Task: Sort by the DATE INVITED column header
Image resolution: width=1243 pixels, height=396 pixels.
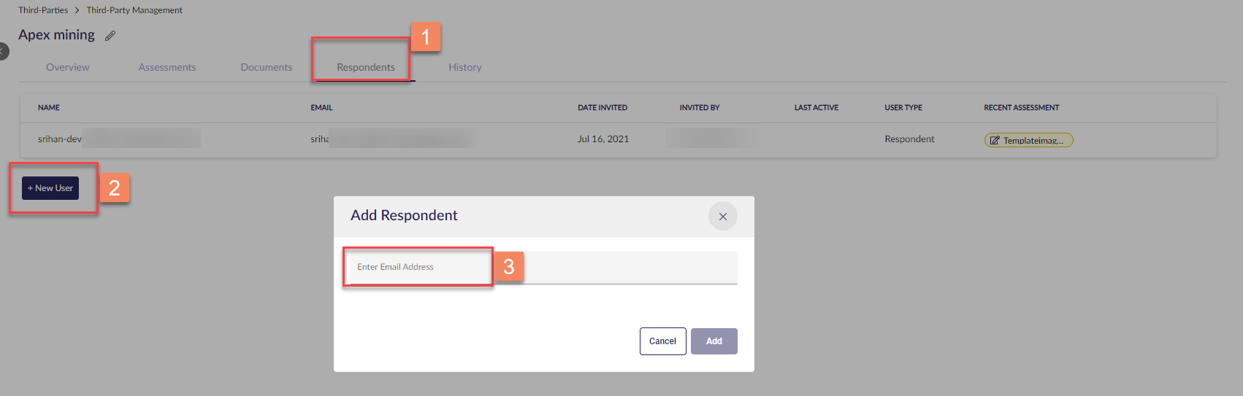Action: click(x=603, y=108)
